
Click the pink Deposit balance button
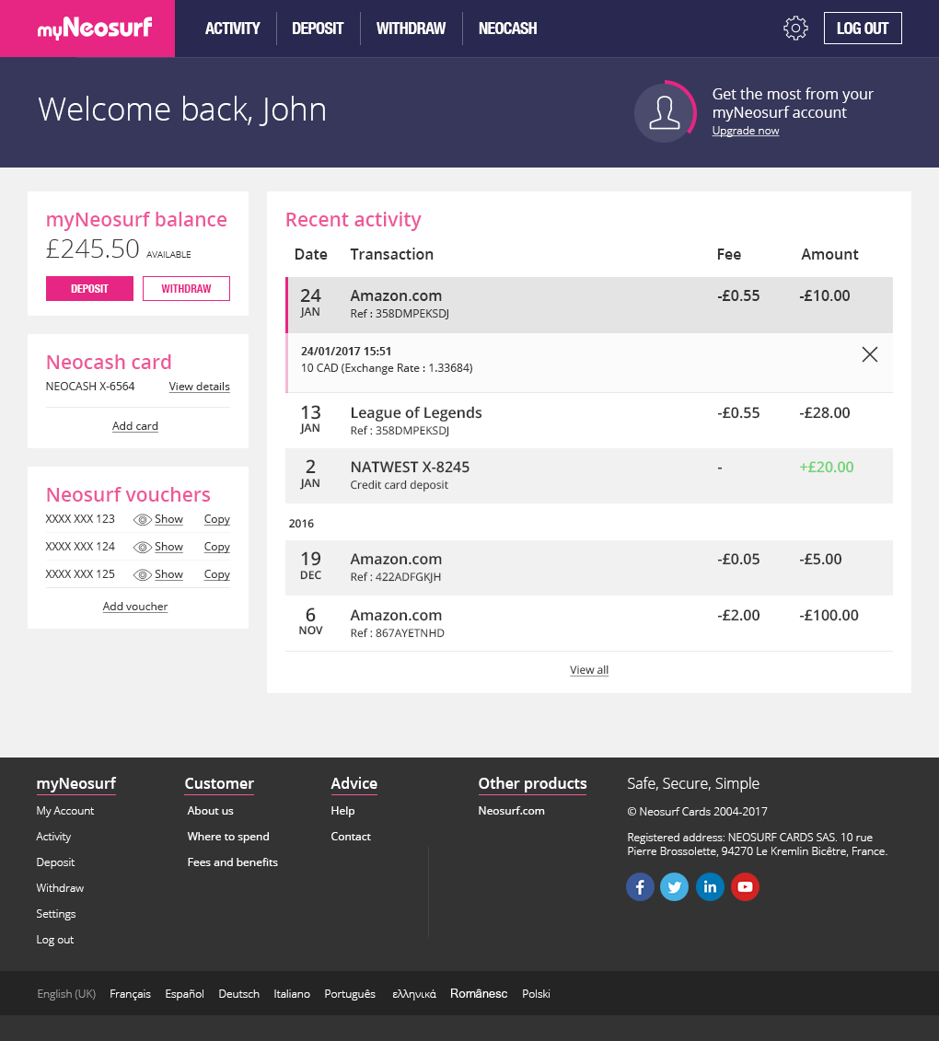(x=89, y=289)
